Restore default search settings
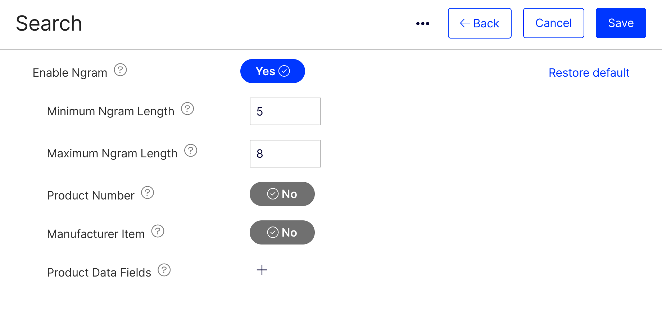Image resolution: width=662 pixels, height=314 pixels. (589, 72)
